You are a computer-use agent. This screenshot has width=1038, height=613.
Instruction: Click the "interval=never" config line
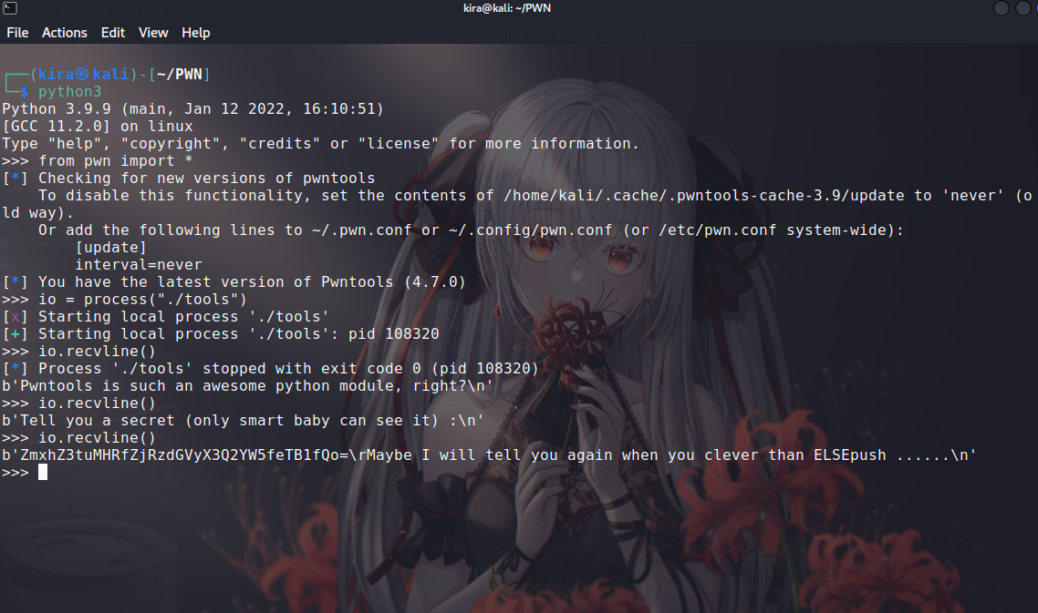[139, 264]
